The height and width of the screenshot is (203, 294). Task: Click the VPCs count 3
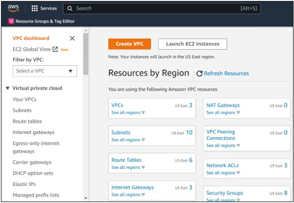click(x=191, y=106)
